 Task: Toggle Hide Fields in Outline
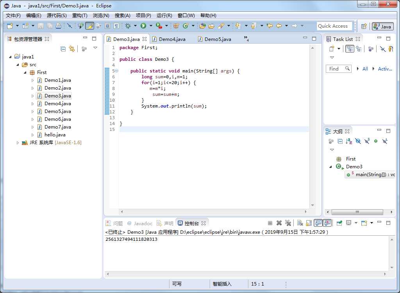(x=358, y=141)
